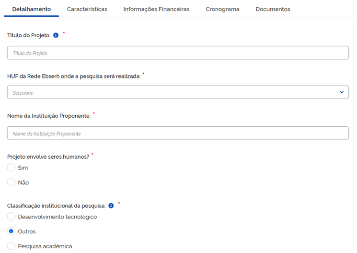Select Sim for seres humanos

coord(12,168)
